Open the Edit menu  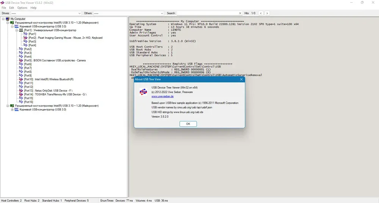[x=12, y=8]
